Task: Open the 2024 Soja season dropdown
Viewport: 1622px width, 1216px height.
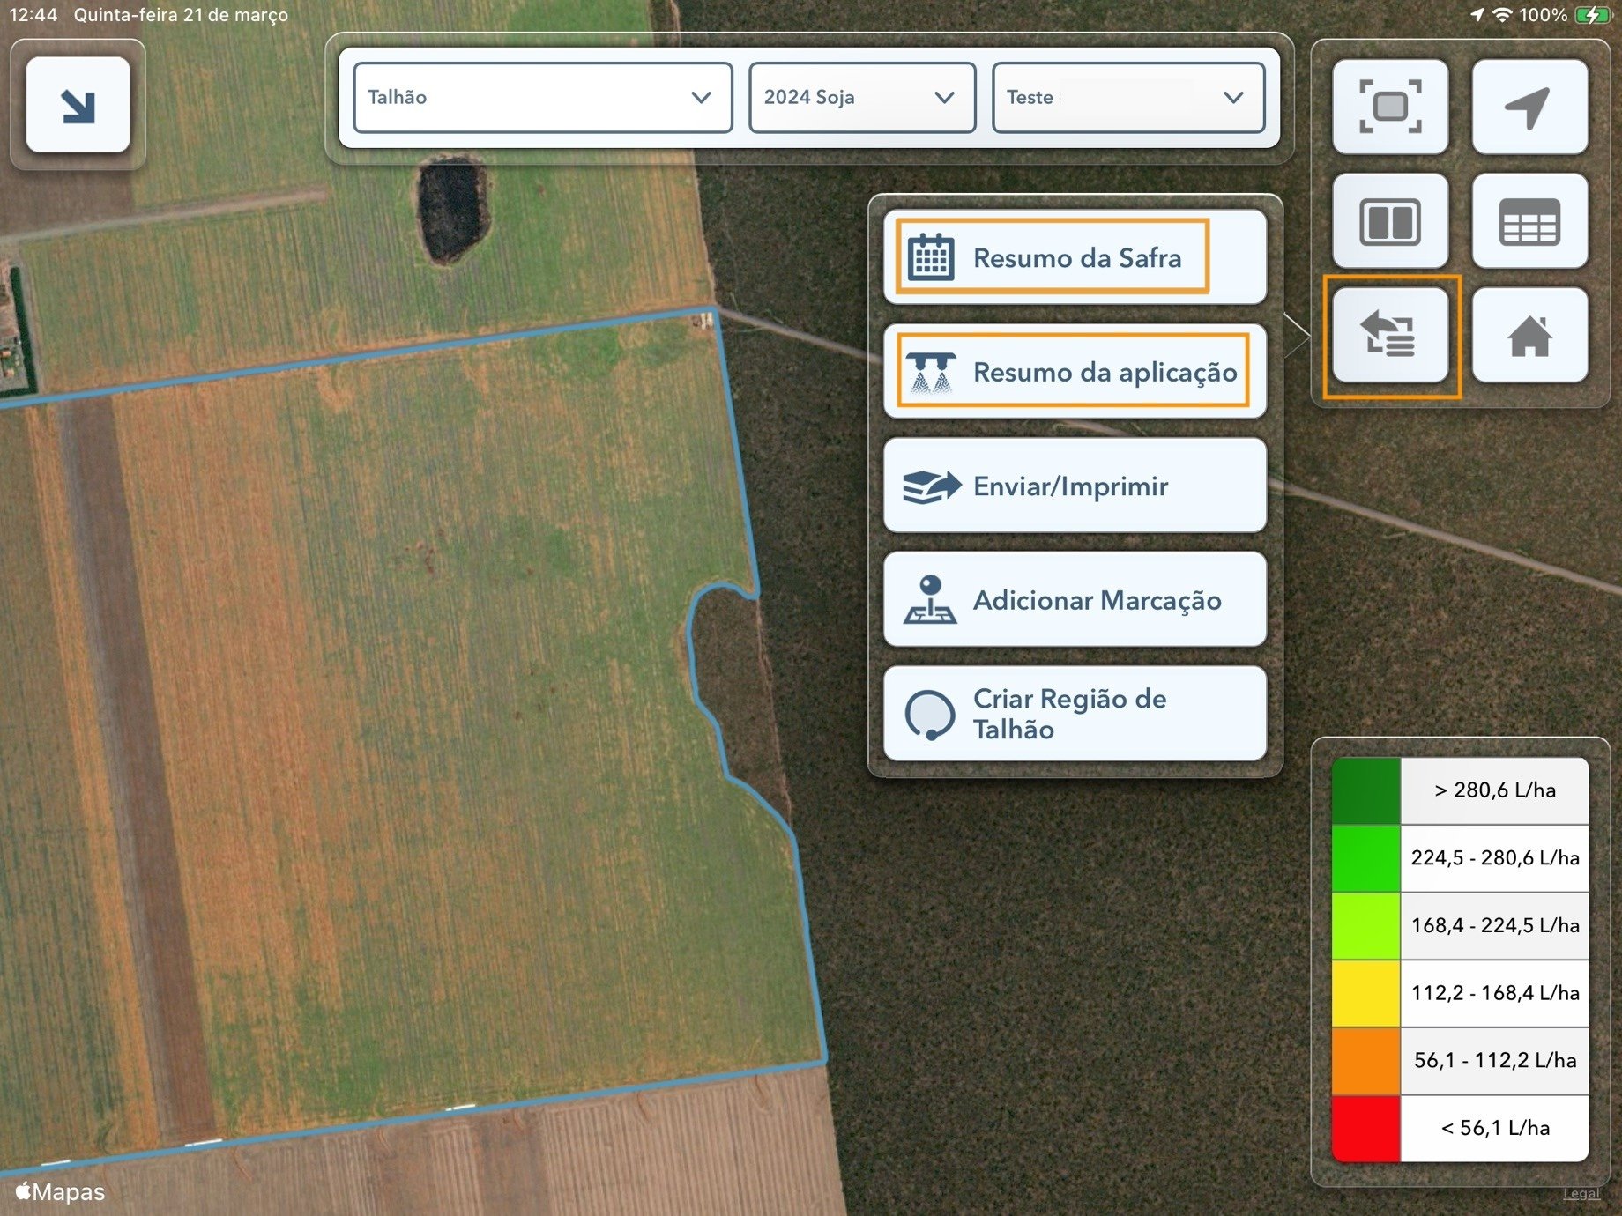Action: click(x=859, y=98)
